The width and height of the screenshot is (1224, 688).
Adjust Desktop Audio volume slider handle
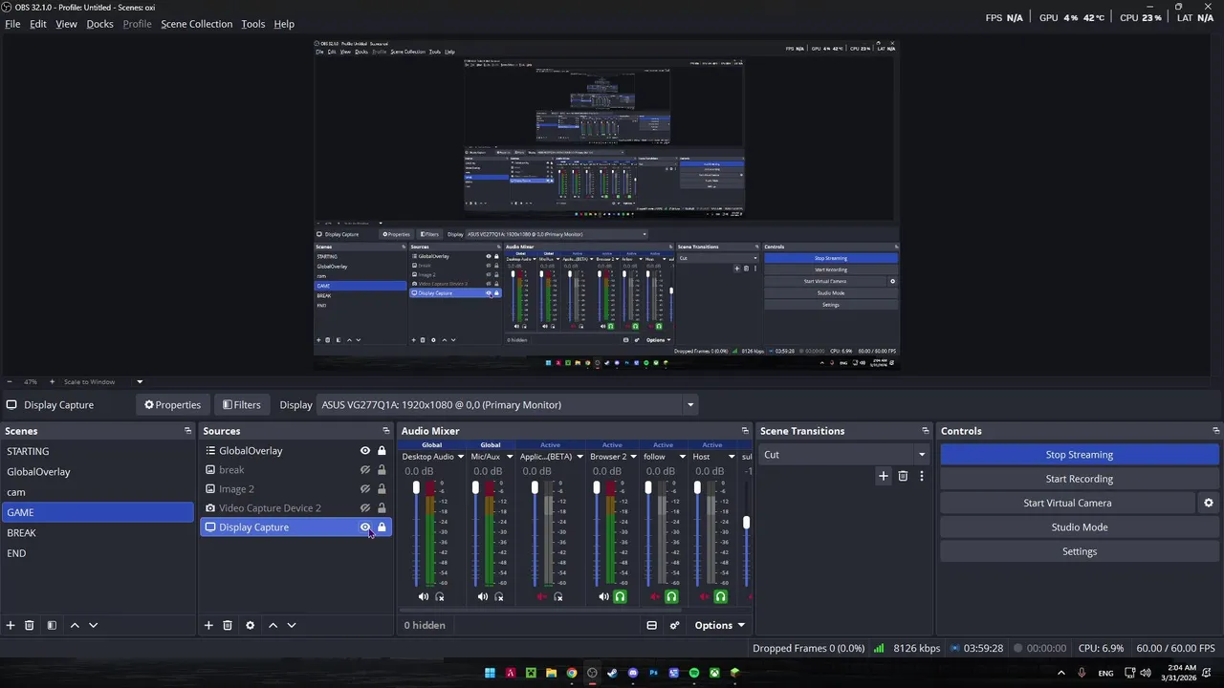(x=416, y=488)
